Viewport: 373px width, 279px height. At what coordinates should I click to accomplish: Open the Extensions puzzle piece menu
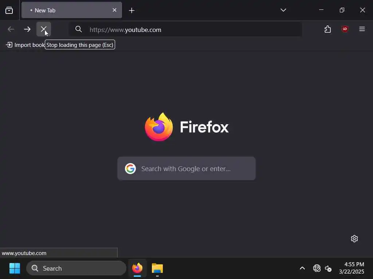327,29
